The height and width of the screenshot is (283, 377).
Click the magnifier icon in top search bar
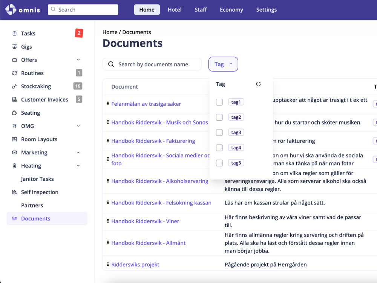[54, 9]
